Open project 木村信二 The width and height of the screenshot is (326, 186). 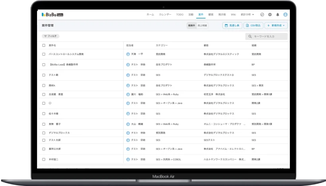(x=53, y=159)
